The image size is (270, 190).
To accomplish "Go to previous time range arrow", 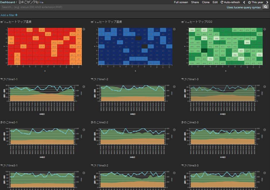I will (244, 2).
